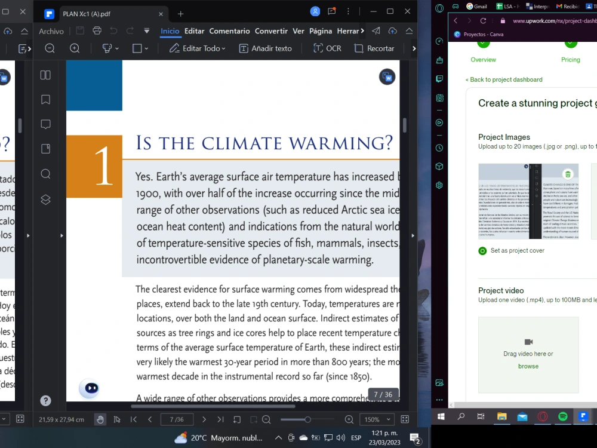This screenshot has width=597, height=448.
Task: Switch to the Inicio tab
Action: pos(170,31)
